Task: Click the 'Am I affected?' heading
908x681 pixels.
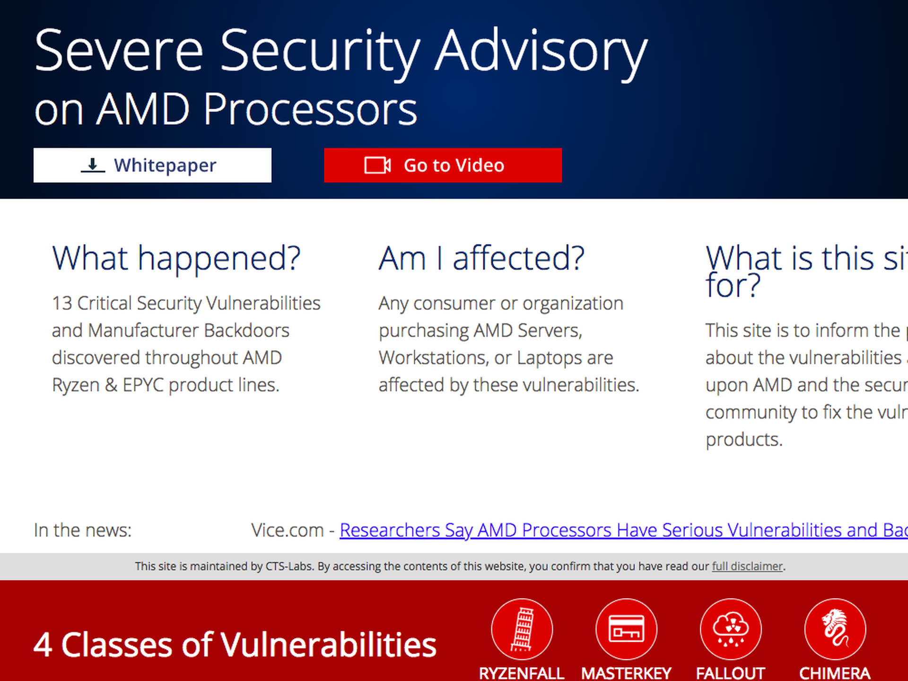Action: (x=481, y=259)
